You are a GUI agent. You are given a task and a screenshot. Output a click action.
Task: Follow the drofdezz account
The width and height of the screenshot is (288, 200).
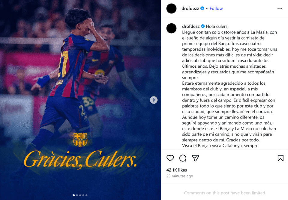(x=216, y=8)
